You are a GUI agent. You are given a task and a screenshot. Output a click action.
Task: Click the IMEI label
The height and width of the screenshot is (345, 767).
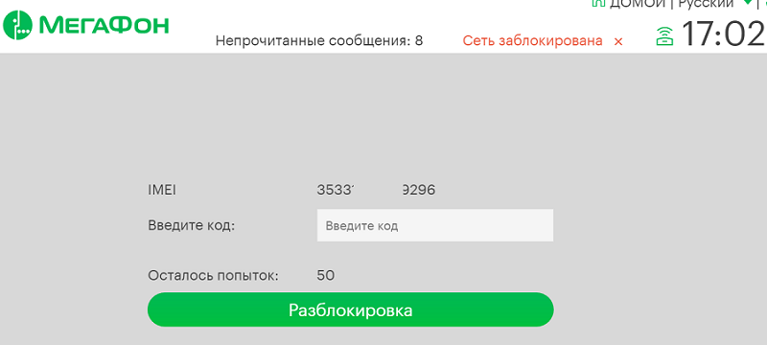coord(161,190)
